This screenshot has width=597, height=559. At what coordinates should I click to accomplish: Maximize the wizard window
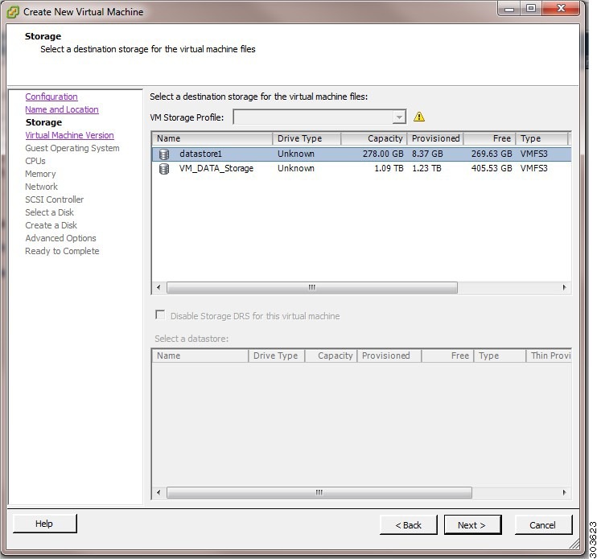531,8
